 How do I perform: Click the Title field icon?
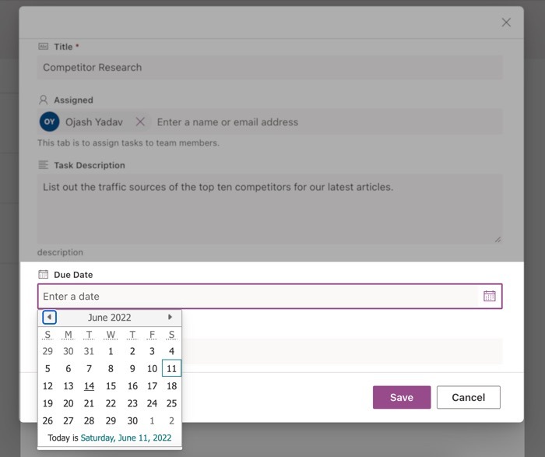(43, 46)
